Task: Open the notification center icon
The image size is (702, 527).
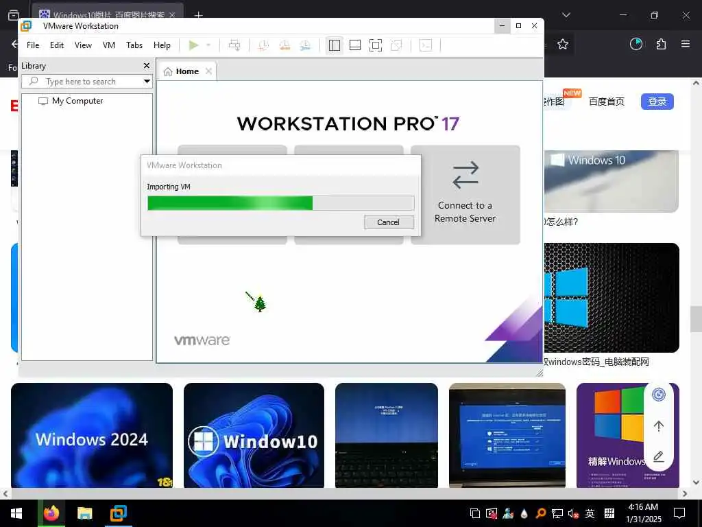Action: coord(679,513)
